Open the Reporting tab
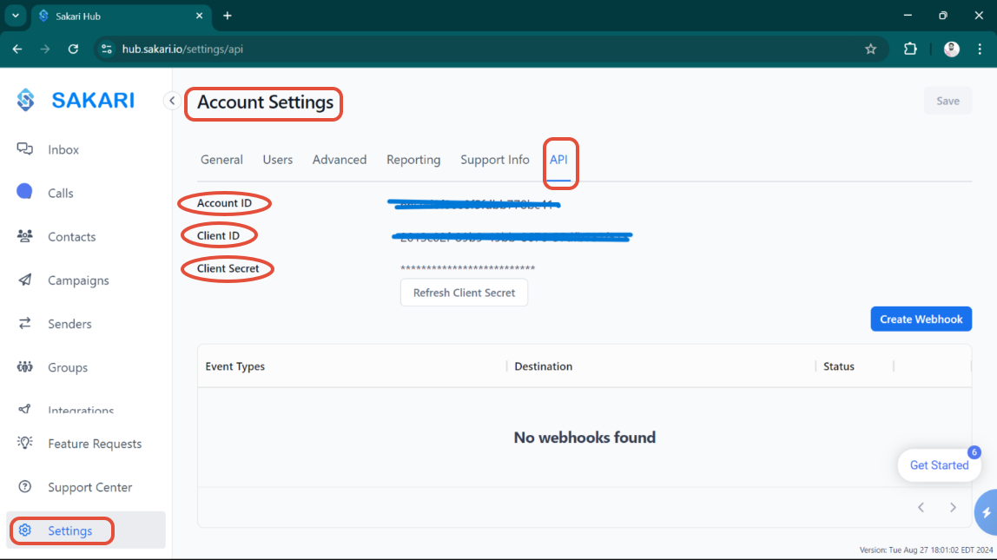This screenshot has height=560, width=997. pos(413,160)
